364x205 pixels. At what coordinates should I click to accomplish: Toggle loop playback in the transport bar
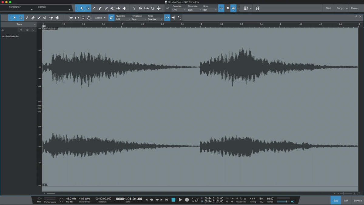coord(194,200)
